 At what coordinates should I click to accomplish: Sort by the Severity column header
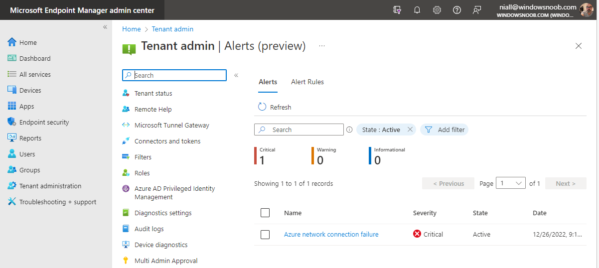pyautogui.click(x=425, y=213)
